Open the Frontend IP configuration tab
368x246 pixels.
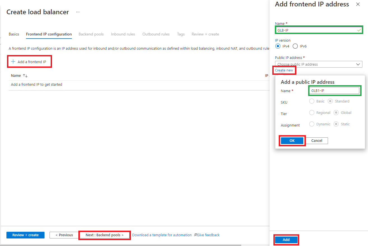coord(49,34)
